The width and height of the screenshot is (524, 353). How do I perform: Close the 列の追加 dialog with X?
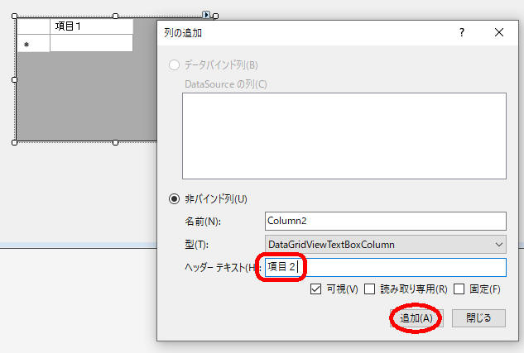pos(499,33)
